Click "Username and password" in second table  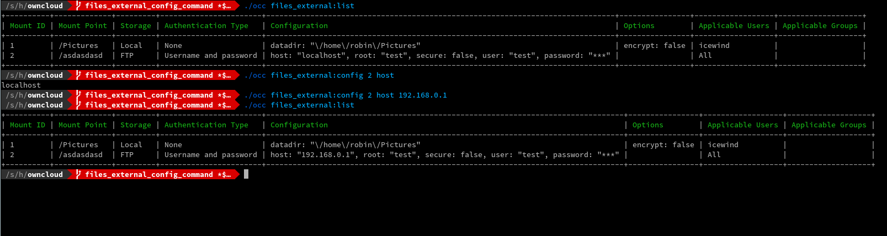211,154
